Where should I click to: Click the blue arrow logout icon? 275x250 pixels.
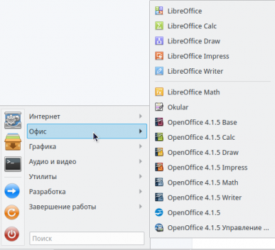coord(12,191)
